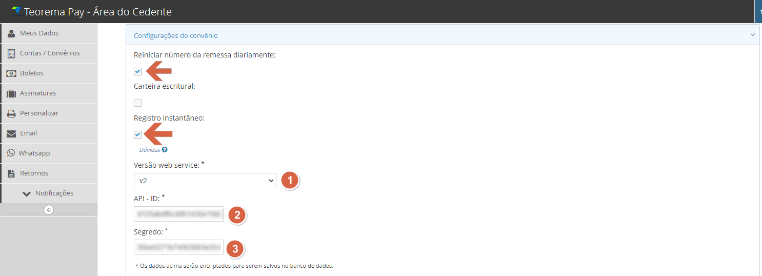Open the Whatsapp menu item
Viewport: 762px width, 276px height.
[x=49, y=153]
